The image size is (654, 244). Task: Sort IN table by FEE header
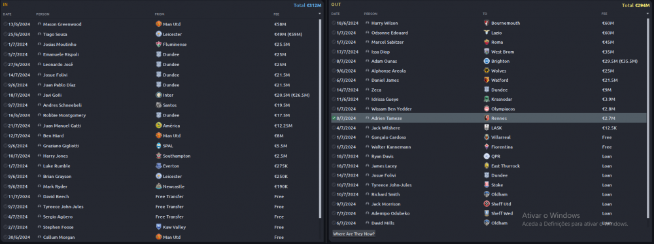point(277,14)
